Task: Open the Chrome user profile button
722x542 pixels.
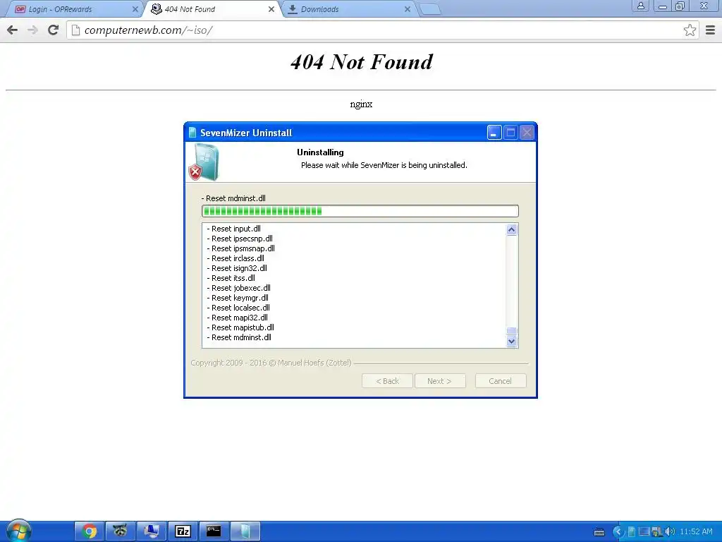Action: pyautogui.click(x=640, y=6)
